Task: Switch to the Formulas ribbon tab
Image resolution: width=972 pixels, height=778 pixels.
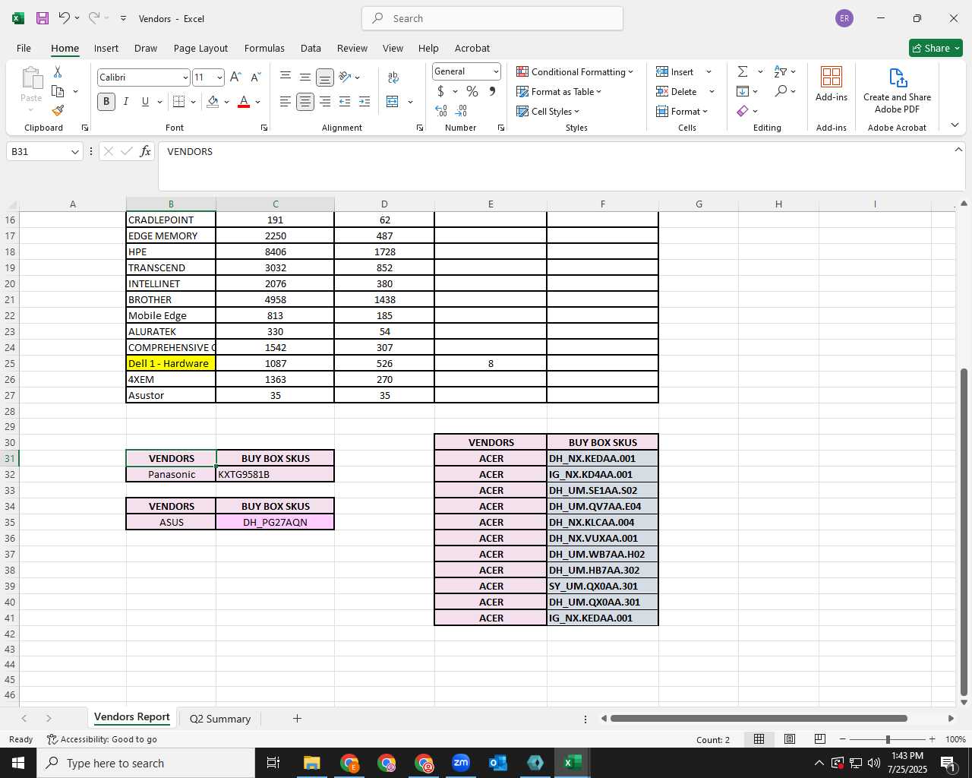Action: pyautogui.click(x=264, y=48)
